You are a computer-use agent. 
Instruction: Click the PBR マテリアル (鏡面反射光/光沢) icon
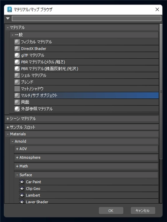click(x=17, y=69)
